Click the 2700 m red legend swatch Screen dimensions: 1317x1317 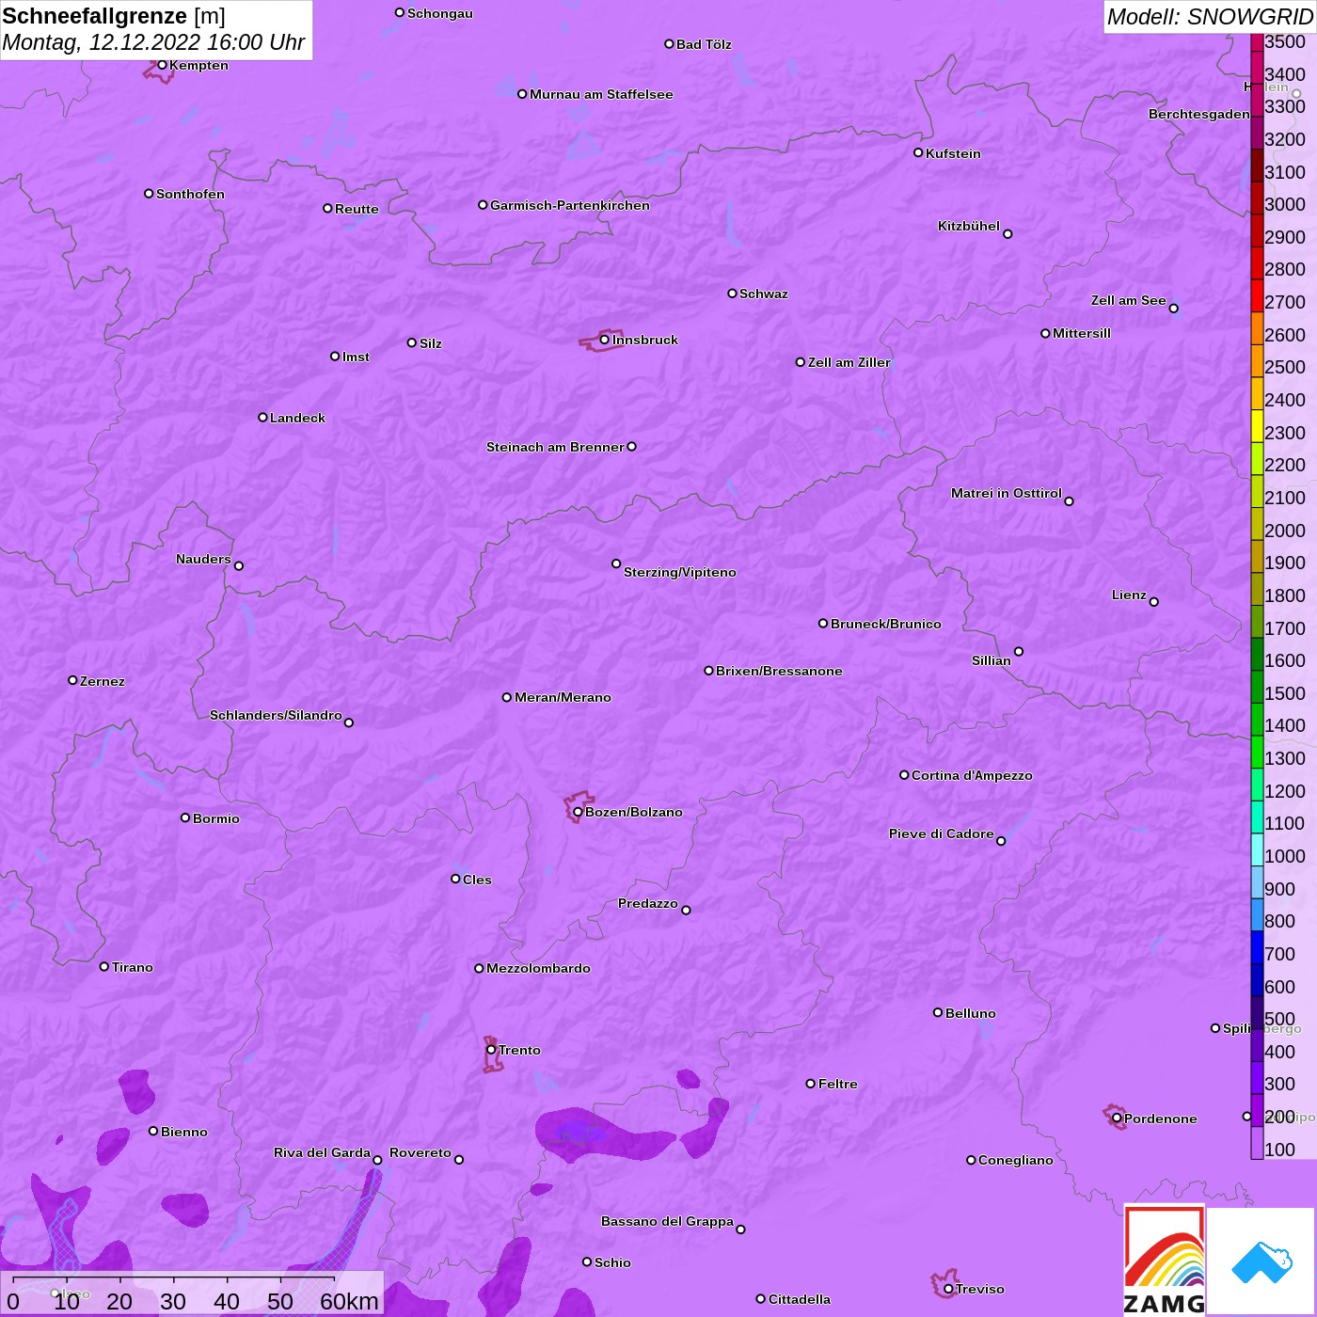pos(1257,295)
